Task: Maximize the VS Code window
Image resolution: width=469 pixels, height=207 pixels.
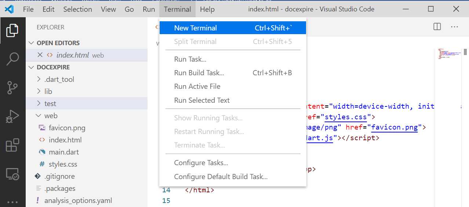Action: click(431, 9)
